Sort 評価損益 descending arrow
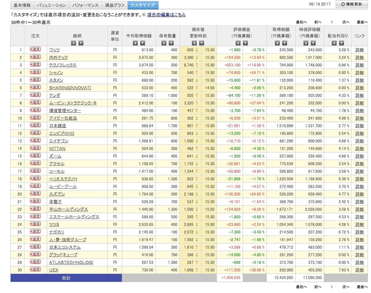Viewport: 371px width, 293px height. [x=245, y=43]
